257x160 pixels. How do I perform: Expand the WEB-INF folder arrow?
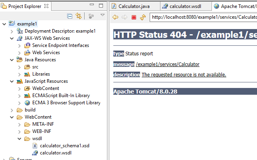pyautogui.click(x=19, y=132)
